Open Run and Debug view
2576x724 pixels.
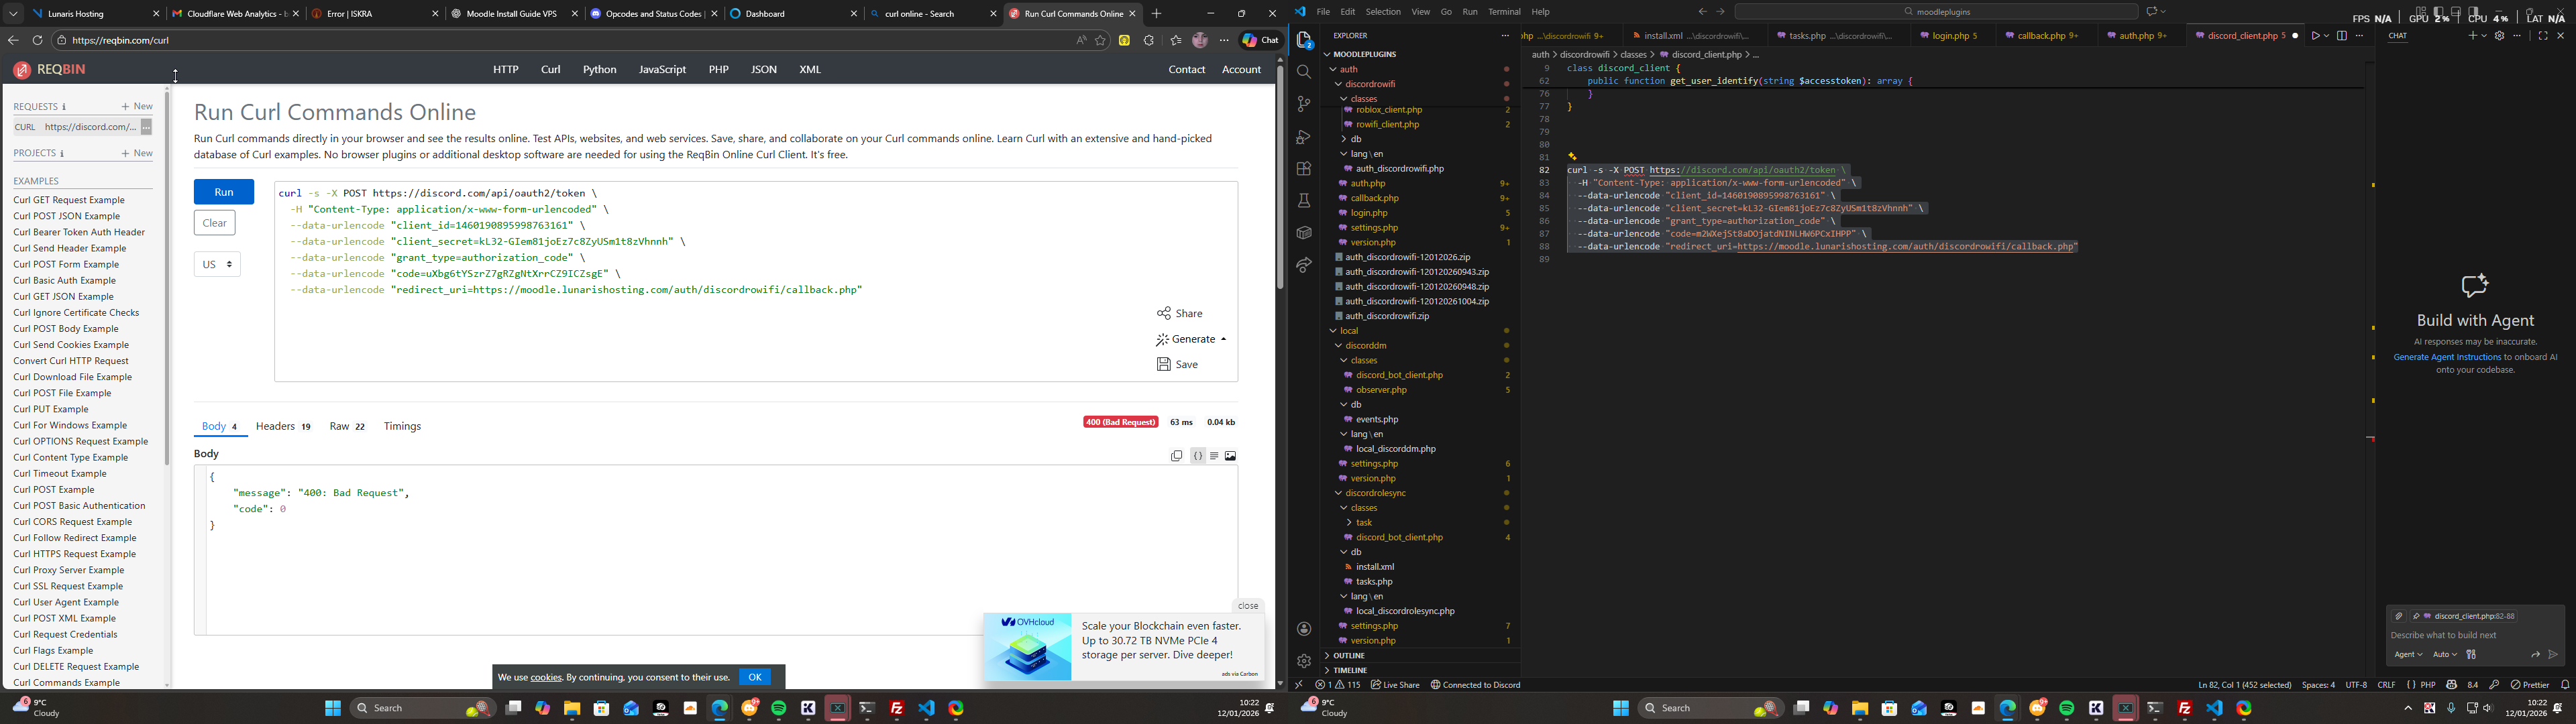1303,137
